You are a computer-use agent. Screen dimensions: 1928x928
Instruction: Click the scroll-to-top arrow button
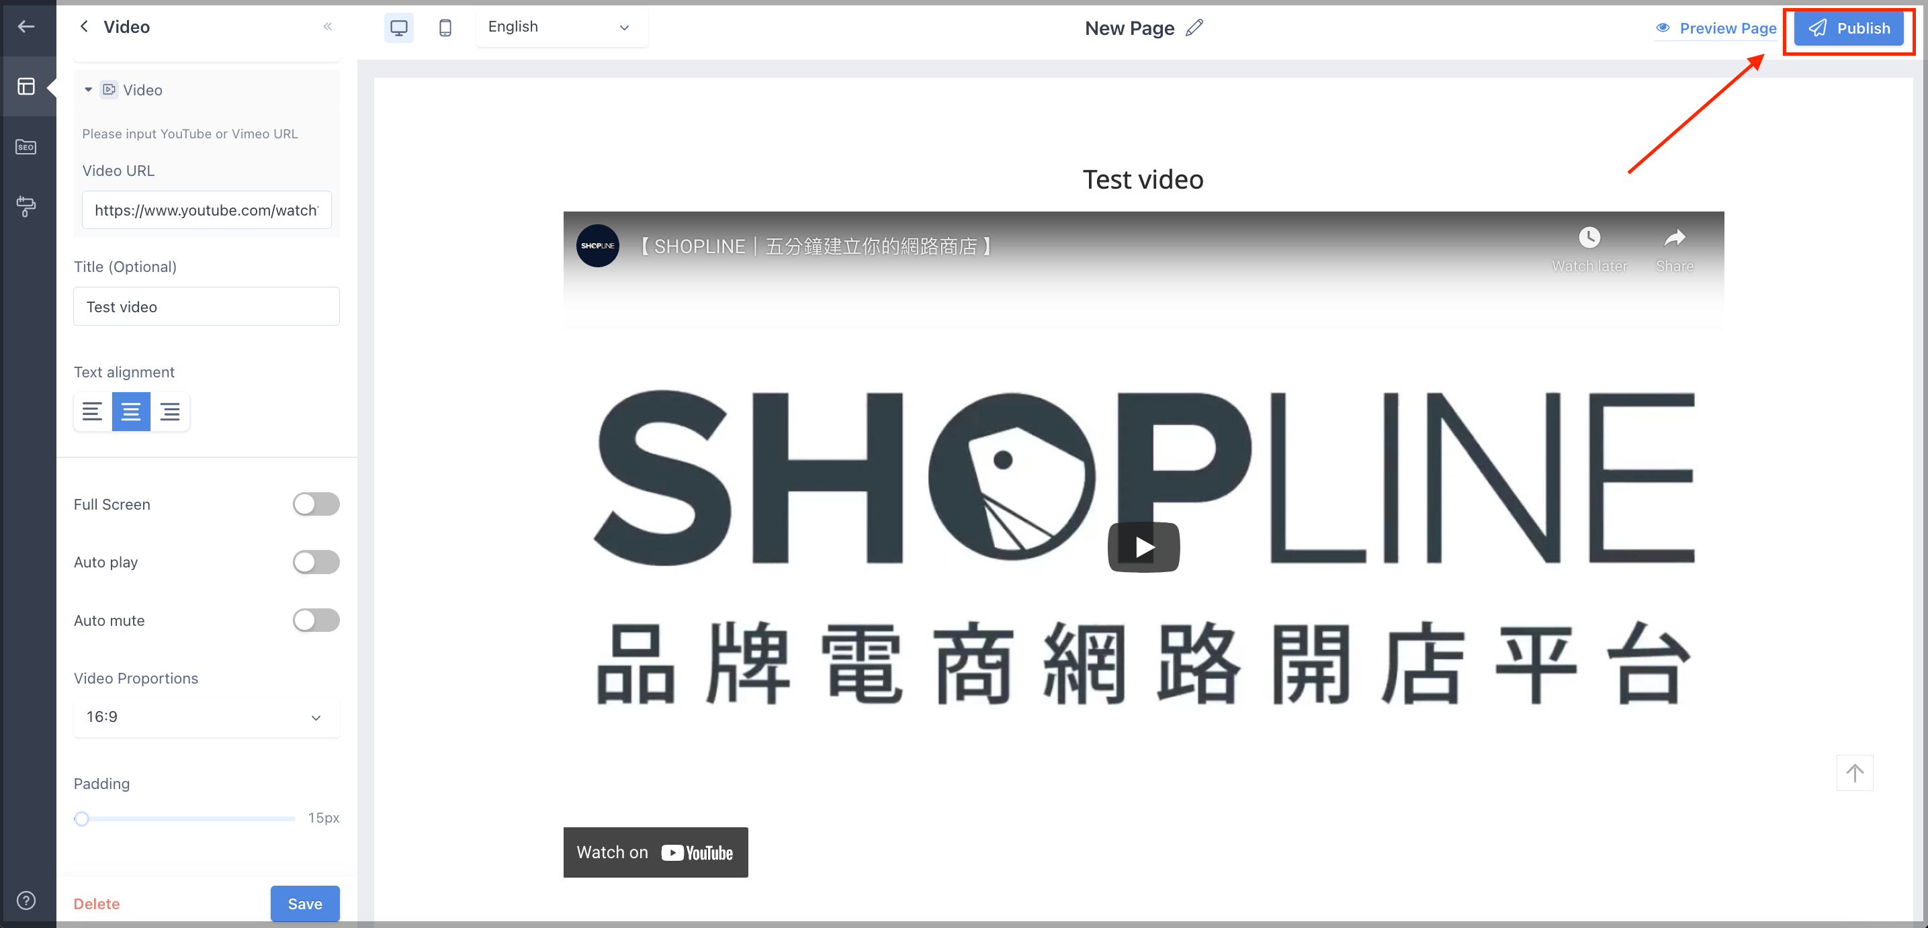(x=1855, y=772)
